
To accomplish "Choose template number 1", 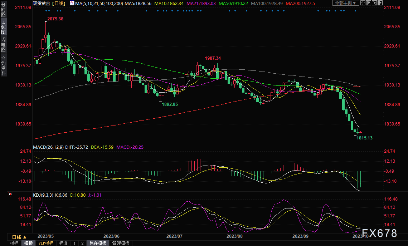I will coord(74,243).
